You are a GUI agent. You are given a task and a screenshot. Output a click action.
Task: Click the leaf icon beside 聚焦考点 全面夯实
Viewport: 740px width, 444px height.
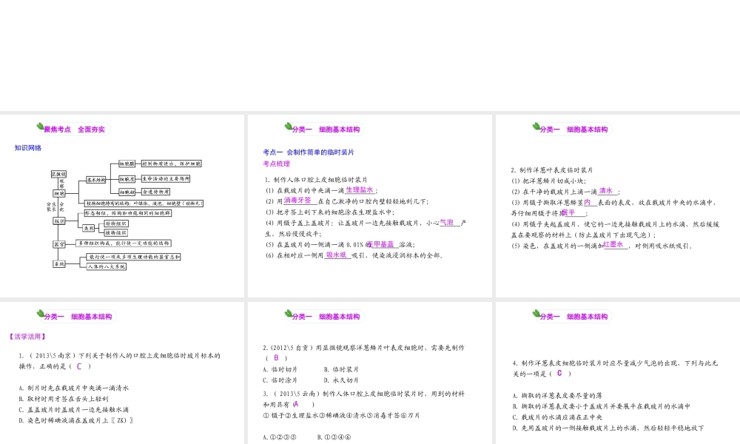click(x=40, y=127)
